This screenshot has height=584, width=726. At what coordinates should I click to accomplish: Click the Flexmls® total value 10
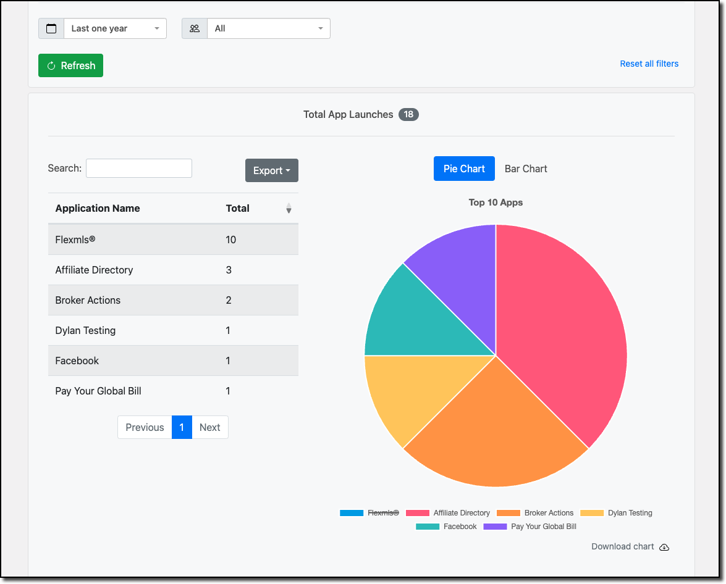230,240
